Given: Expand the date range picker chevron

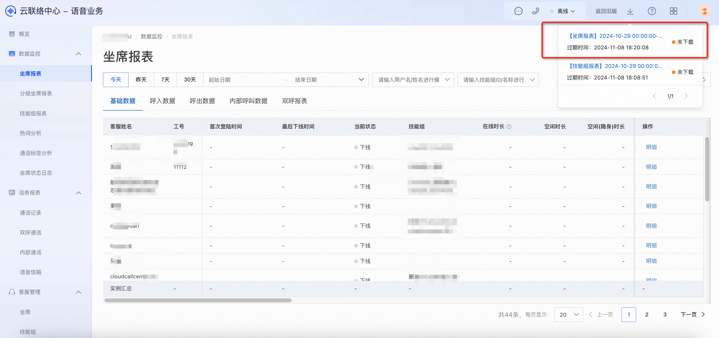Looking at the screenshot, I should point(361,80).
